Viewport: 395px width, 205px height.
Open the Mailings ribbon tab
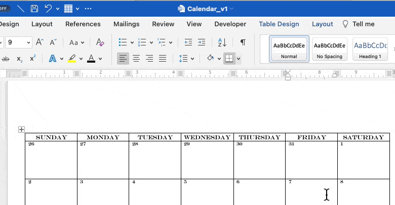point(126,24)
